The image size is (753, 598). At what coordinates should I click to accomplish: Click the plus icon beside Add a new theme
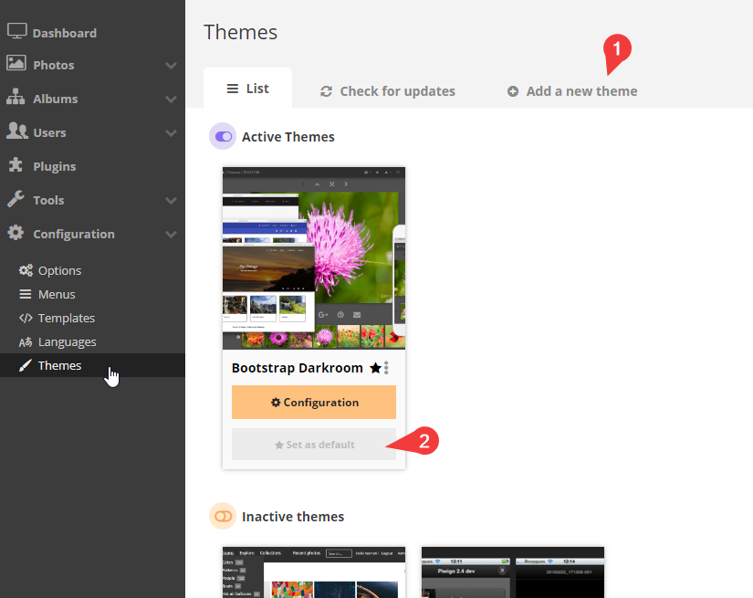point(513,91)
